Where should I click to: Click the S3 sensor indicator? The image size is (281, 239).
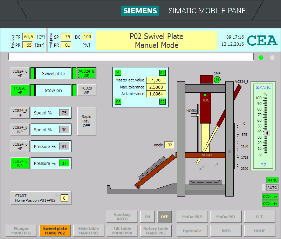pyautogui.click(x=118, y=102)
